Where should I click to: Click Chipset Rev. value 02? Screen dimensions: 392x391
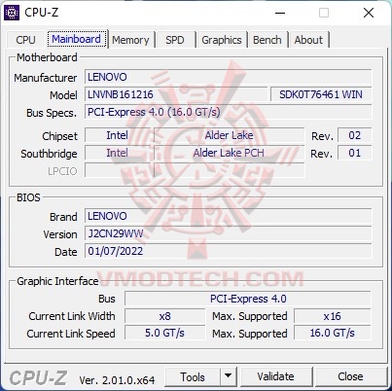point(355,135)
